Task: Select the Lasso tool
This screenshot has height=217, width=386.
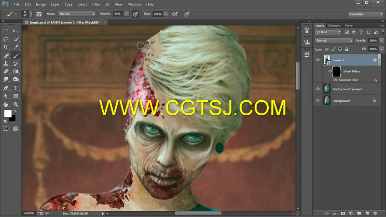Action: pyautogui.click(x=6, y=39)
